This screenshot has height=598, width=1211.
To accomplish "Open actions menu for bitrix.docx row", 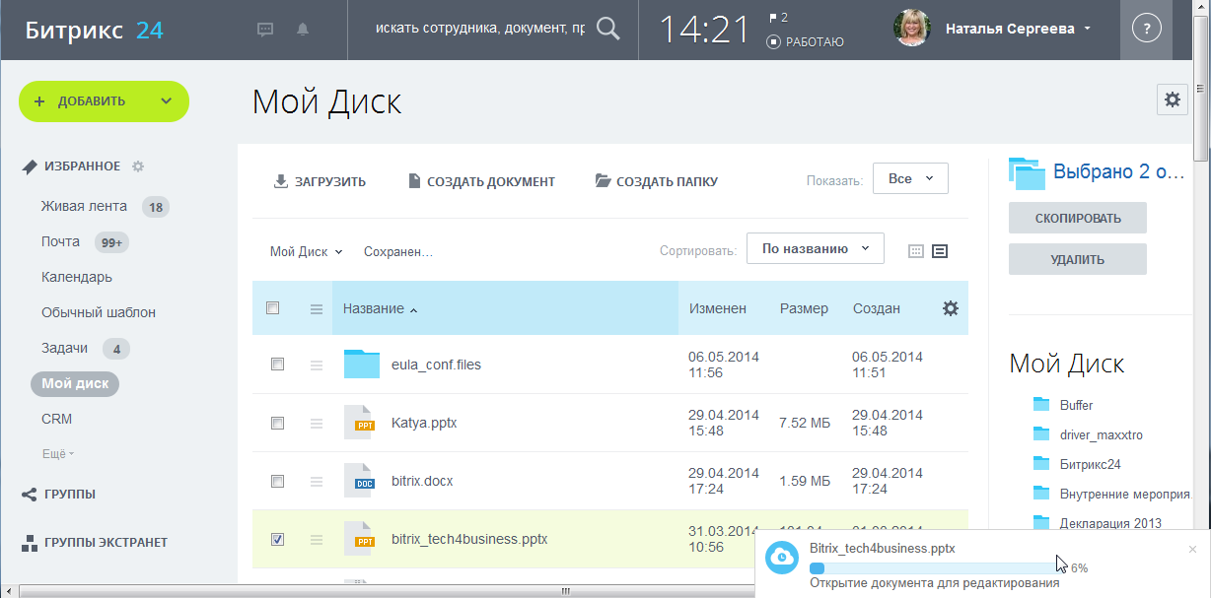I will pyautogui.click(x=317, y=482).
